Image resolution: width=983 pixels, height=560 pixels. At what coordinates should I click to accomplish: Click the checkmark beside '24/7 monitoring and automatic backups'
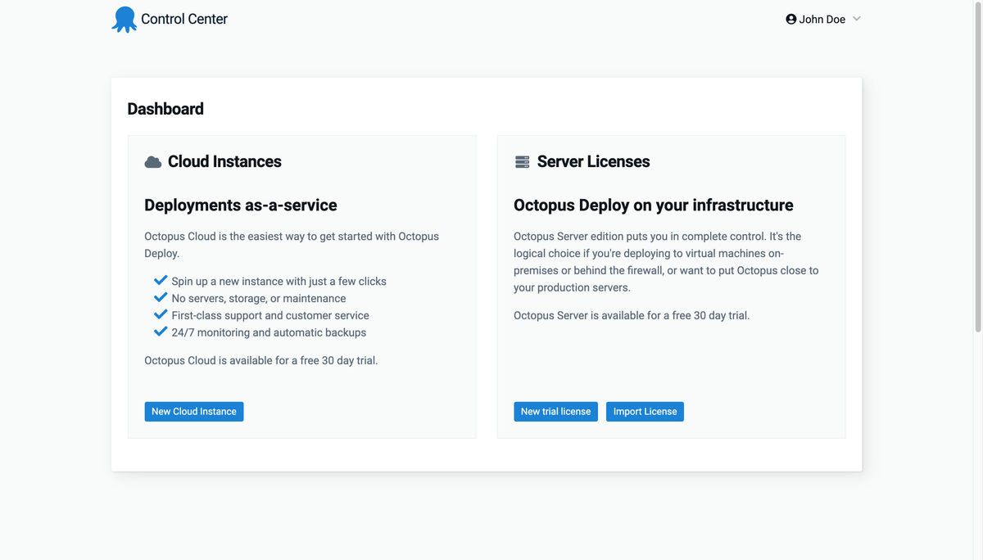(160, 331)
